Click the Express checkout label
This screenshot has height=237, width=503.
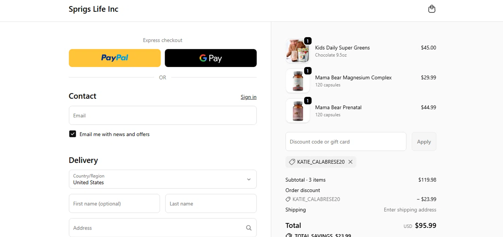(163, 40)
